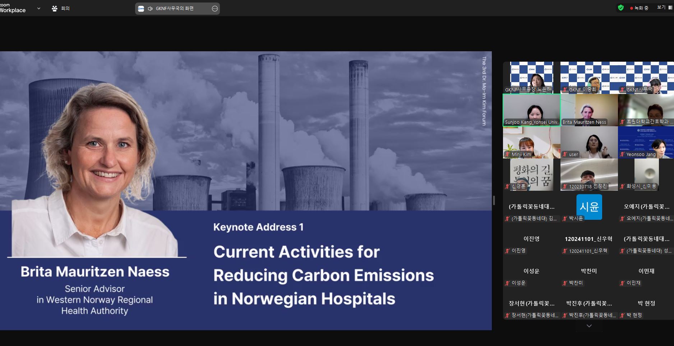Click the GKNF logo in the share bar
The image size is (674, 346).
coord(141,9)
